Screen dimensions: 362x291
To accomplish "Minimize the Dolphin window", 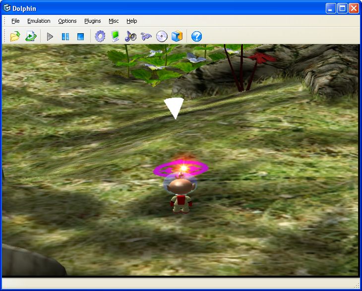I will point(331,8).
